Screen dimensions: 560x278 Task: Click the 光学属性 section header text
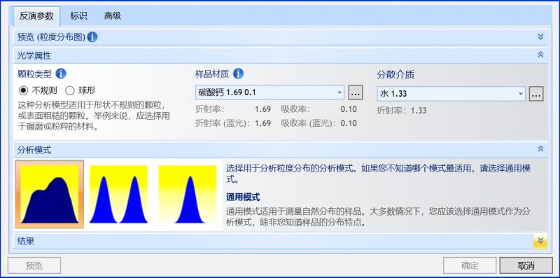coord(34,56)
